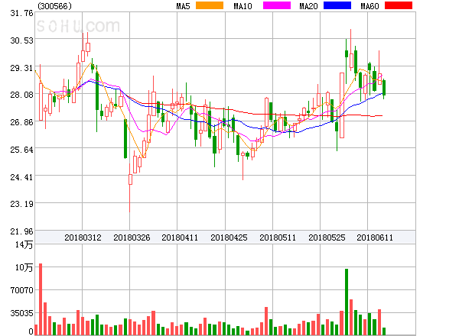Select the stock code (300566) label
The width and height of the screenshot is (459, 336).
pos(55,6)
